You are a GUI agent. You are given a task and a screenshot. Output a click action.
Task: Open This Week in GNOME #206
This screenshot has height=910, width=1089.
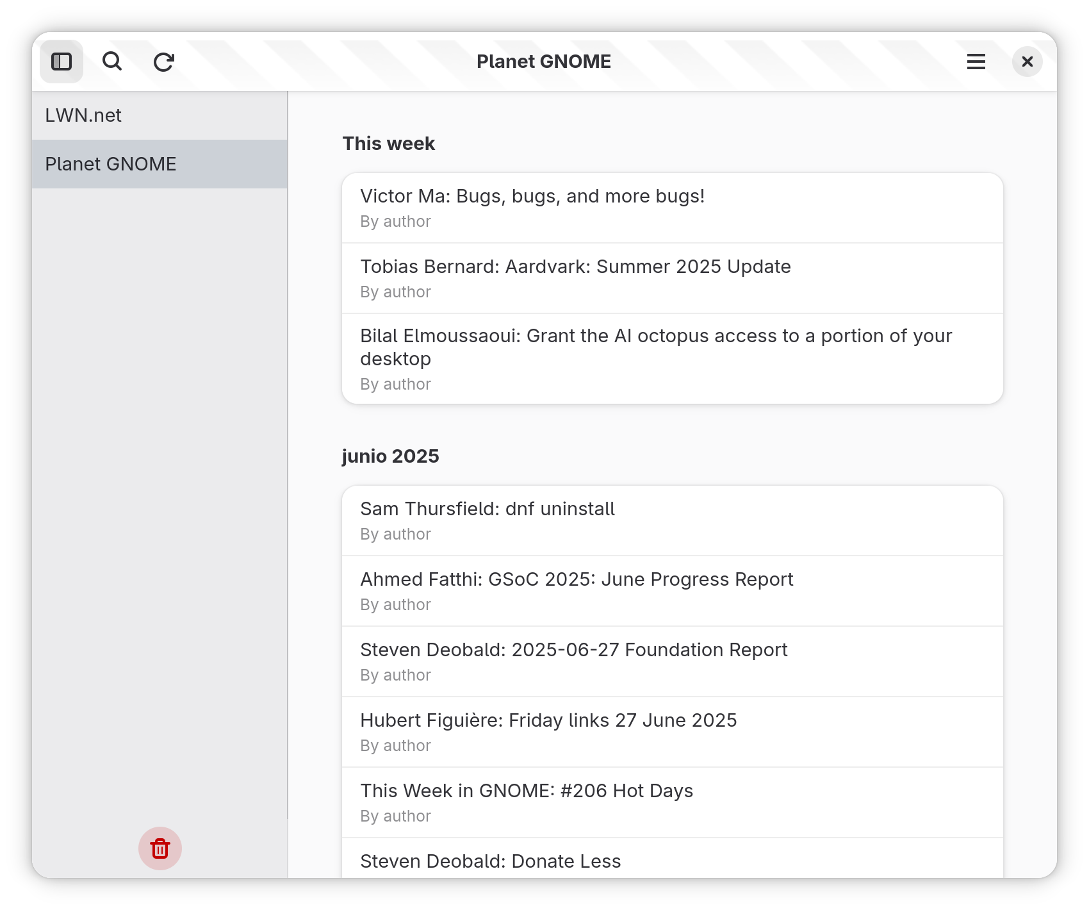[673, 802]
